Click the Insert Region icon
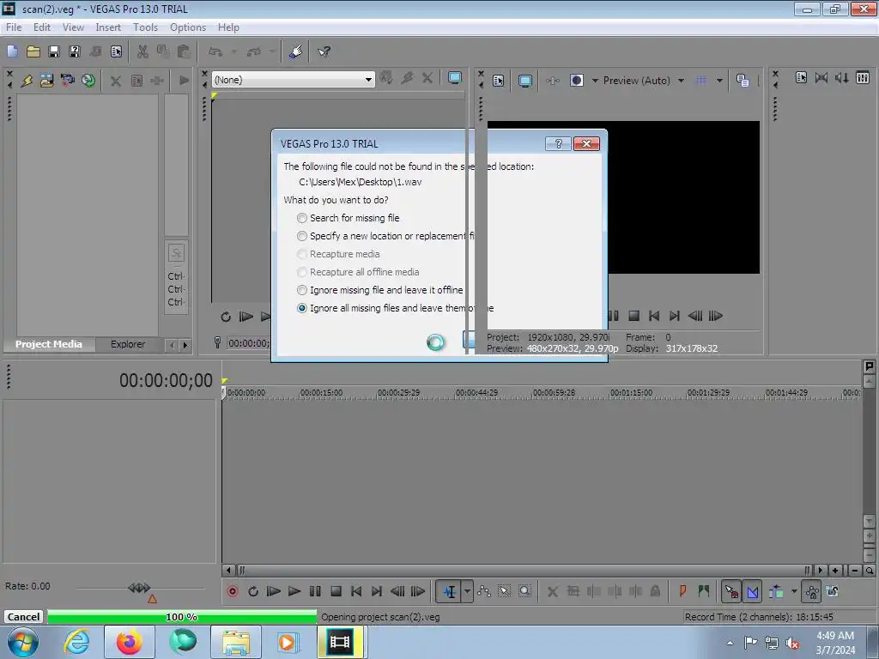879x659 pixels. click(703, 591)
